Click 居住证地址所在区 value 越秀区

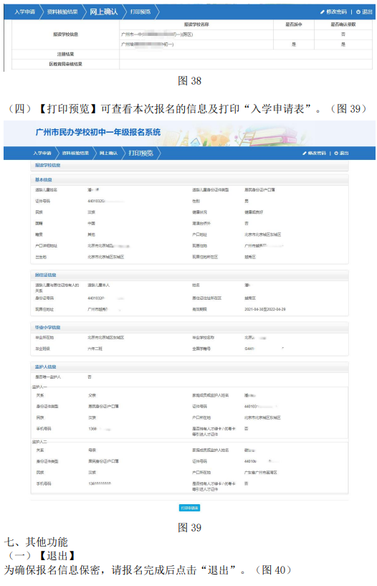click(250, 298)
